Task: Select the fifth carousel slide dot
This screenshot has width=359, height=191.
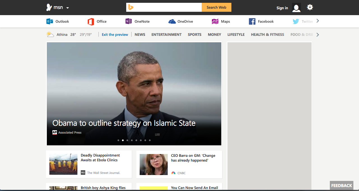Action: [136, 140]
